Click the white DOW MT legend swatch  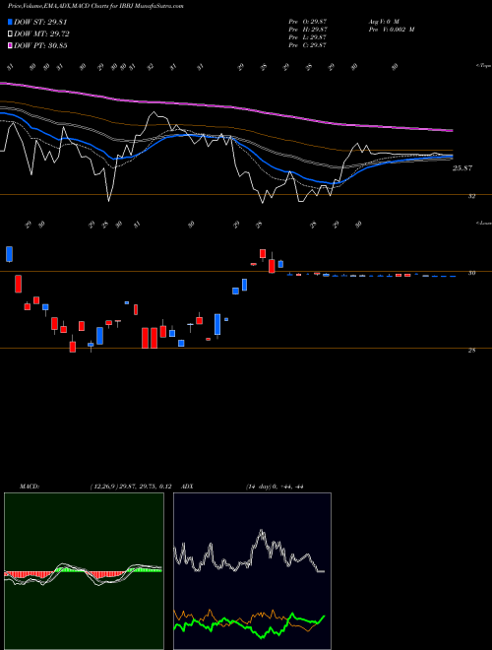click(11, 33)
